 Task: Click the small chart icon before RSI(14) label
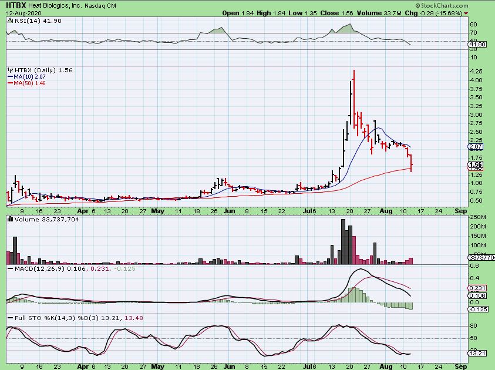pyautogui.click(x=9, y=21)
